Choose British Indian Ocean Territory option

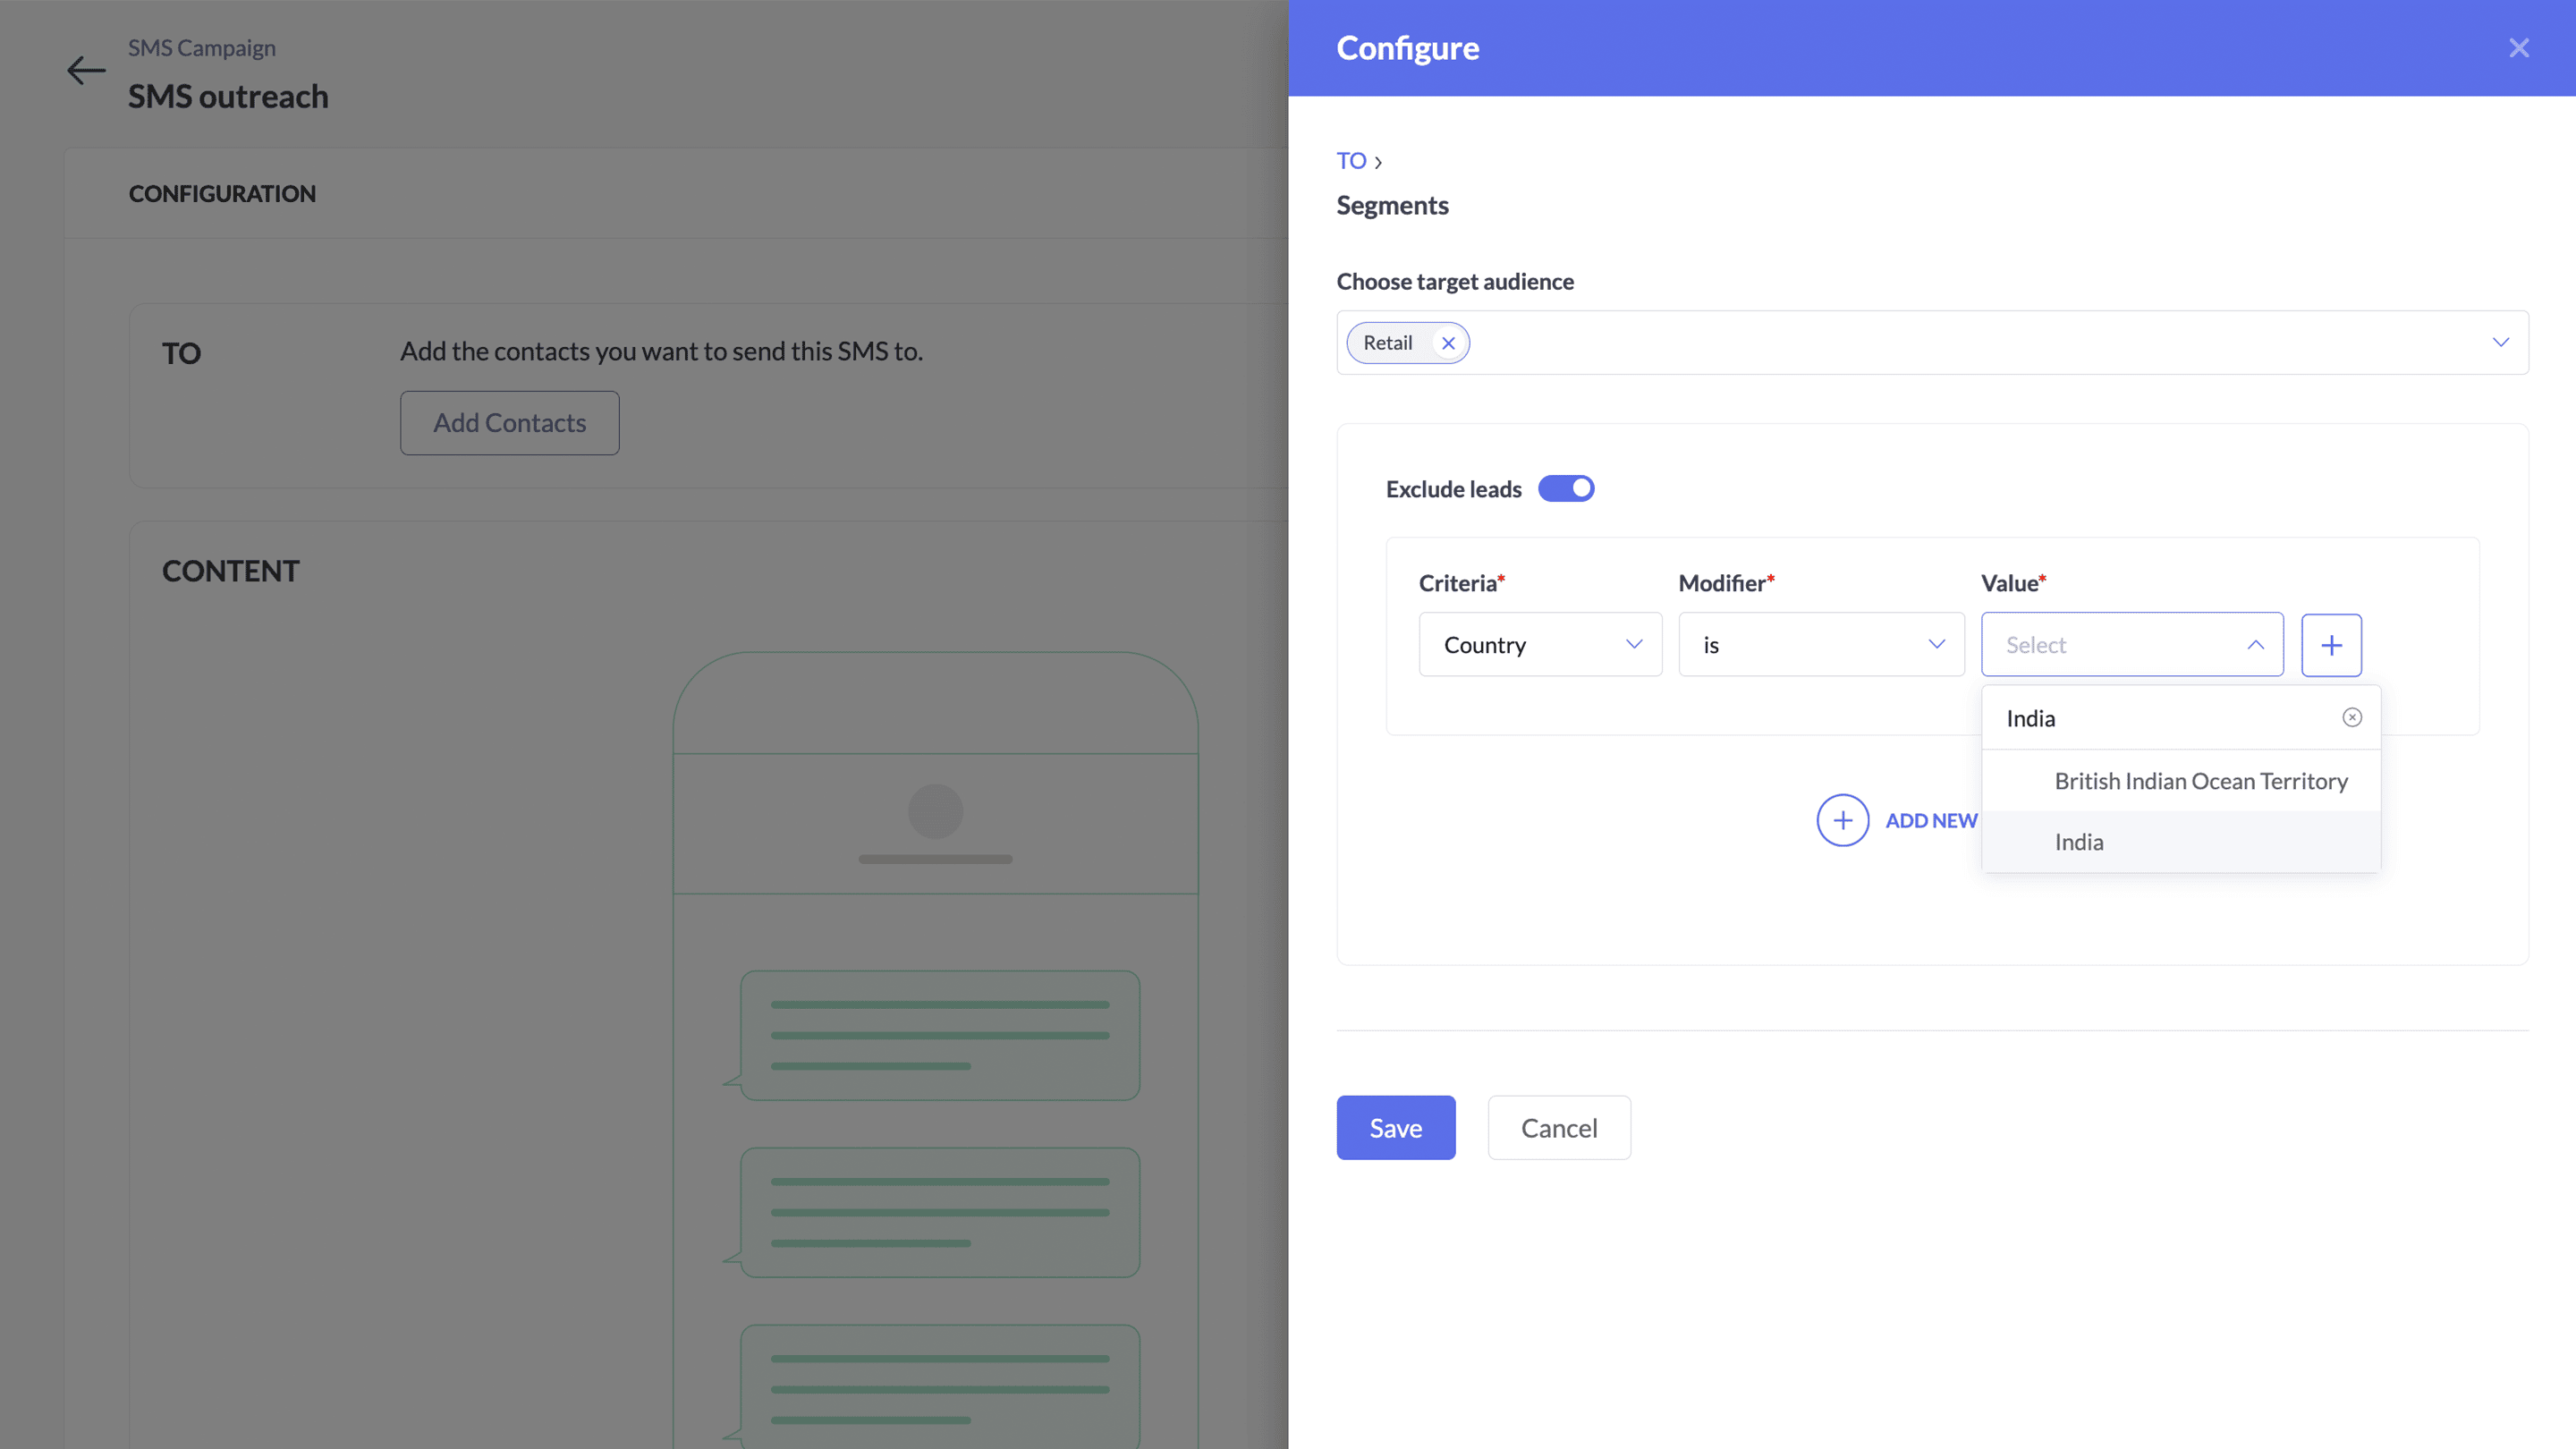point(2200,781)
